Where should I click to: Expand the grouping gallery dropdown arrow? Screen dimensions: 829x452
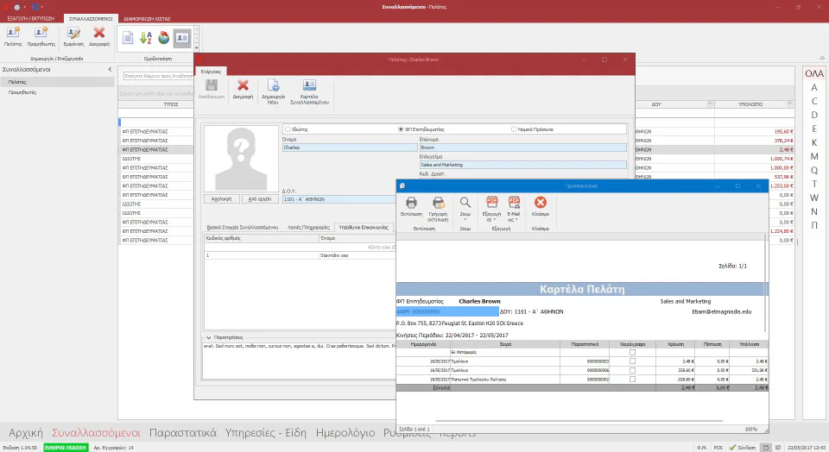click(x=197, y=48)
